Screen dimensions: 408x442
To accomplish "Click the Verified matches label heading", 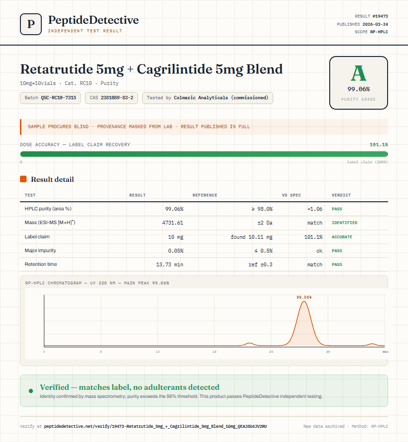I will pyautogui.click(x=130, y=387).
